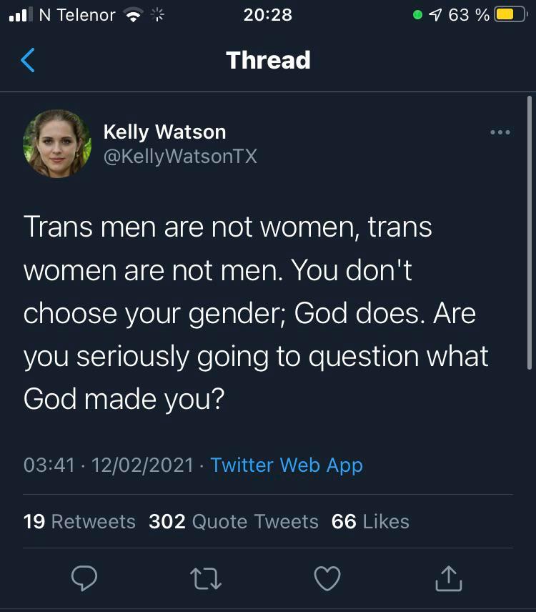Tap the back arrow in the header

tap(28, 61)
